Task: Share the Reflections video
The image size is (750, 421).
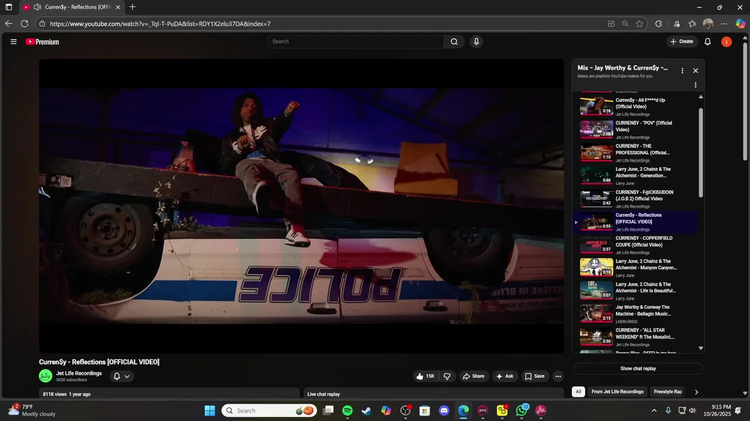Action: tap(473, 376)
